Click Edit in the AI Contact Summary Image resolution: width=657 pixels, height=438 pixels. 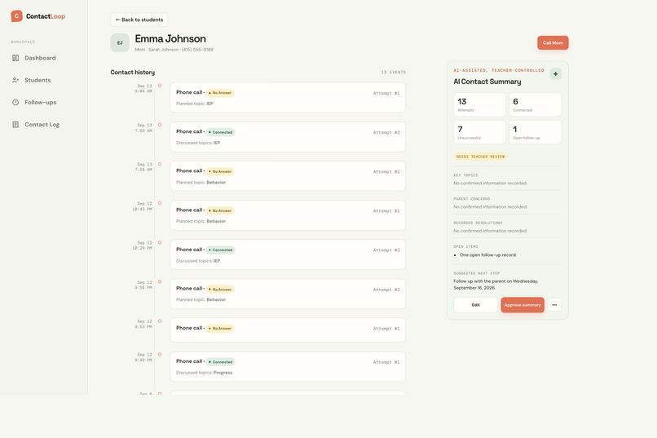click(x=475, y=305)
